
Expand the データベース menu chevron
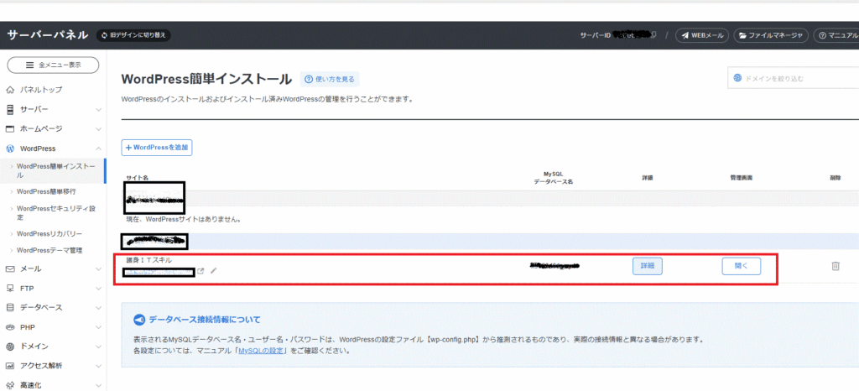(x=98, y=308)
